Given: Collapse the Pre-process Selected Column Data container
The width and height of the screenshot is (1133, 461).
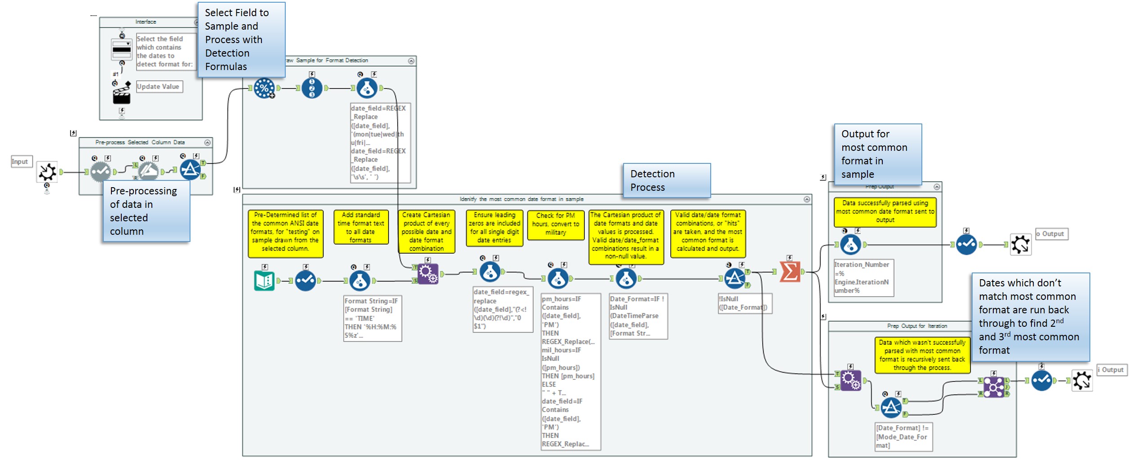Looking at the screenshot, I should [207, 142].
